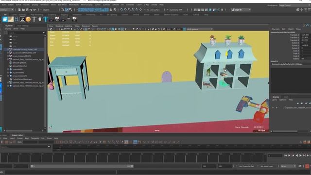
Task: Click the cyan T-pose figure shelf icon
Action: coord(46,19)
